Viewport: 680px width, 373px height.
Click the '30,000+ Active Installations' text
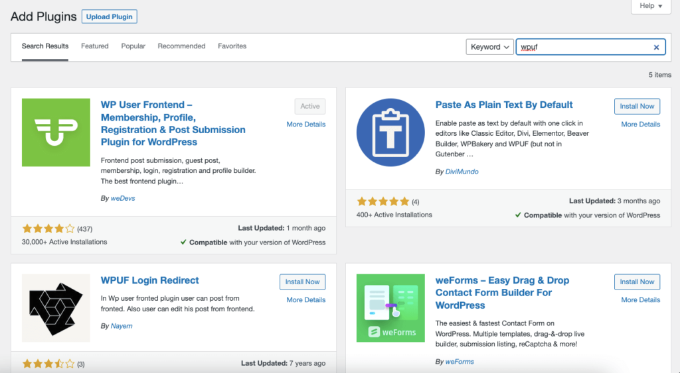[x=64, y=242]
